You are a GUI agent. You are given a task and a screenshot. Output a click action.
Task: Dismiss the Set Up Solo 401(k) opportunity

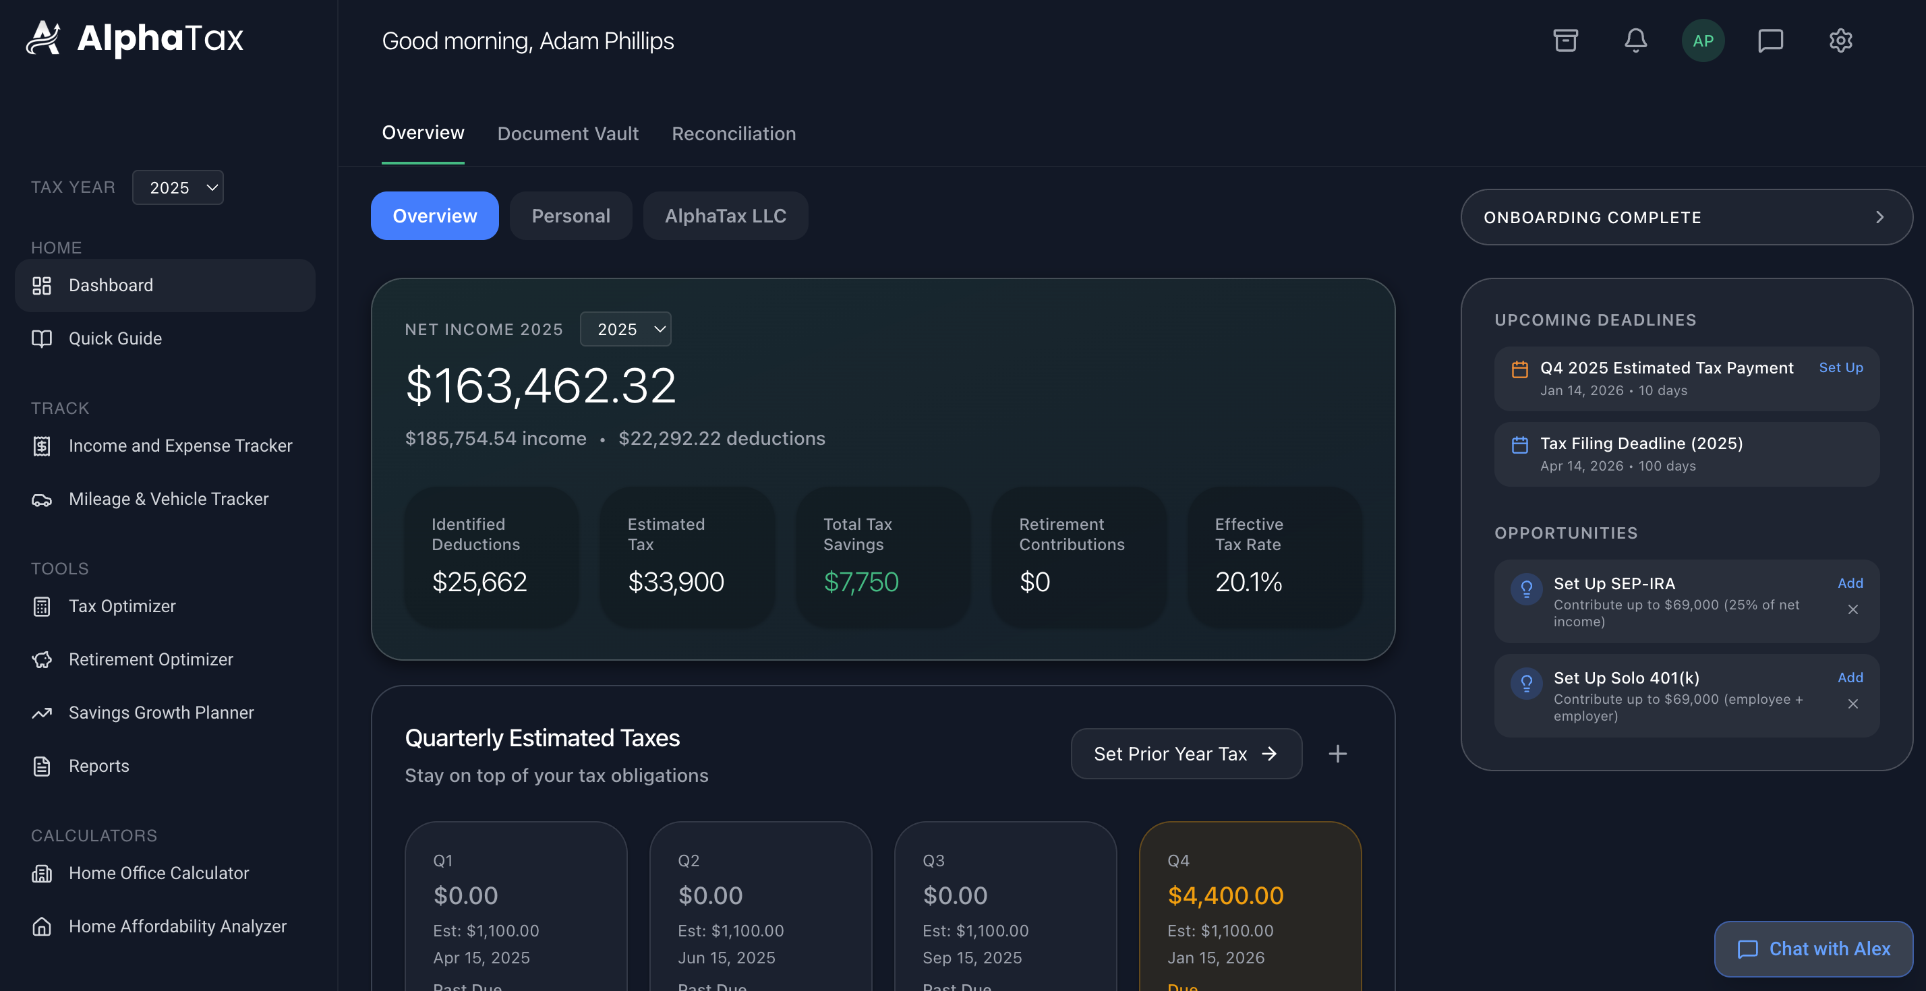point(1852,704)
